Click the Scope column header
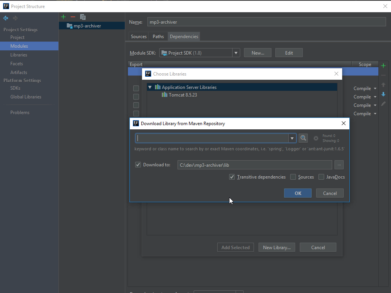The image size is (391, 293). [365, 64]
